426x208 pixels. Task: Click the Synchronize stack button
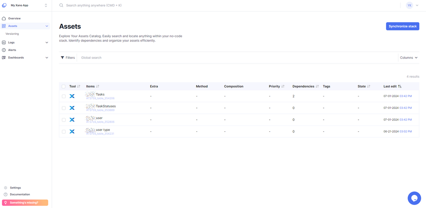click(x=403, y=26)
